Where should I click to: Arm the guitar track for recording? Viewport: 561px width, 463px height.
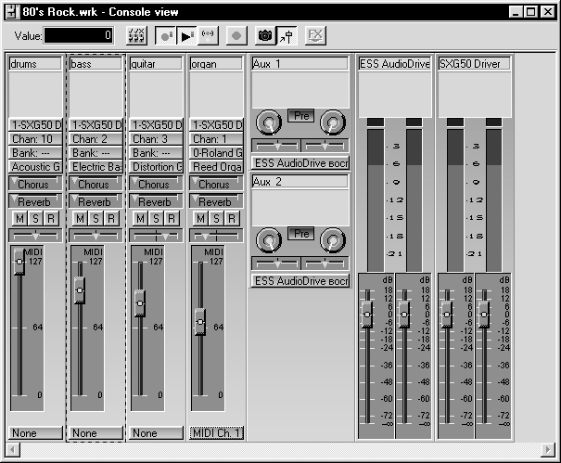pyautogui.click(x=170, y=218)
